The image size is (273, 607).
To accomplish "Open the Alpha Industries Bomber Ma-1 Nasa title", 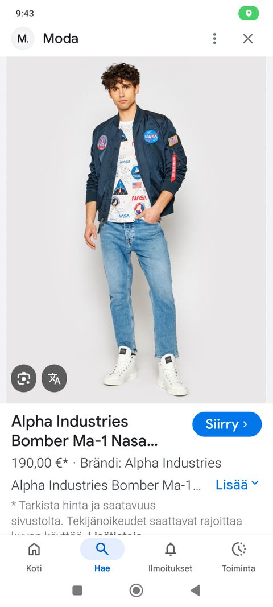I will coord(84,431).
